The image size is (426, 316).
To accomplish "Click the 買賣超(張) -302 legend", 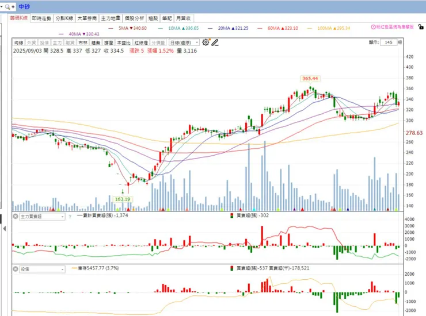I will [x=249, y=215].
